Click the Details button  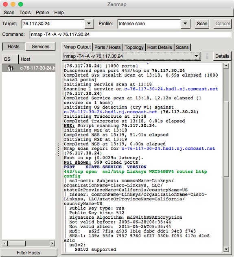(x=222, y=56)
